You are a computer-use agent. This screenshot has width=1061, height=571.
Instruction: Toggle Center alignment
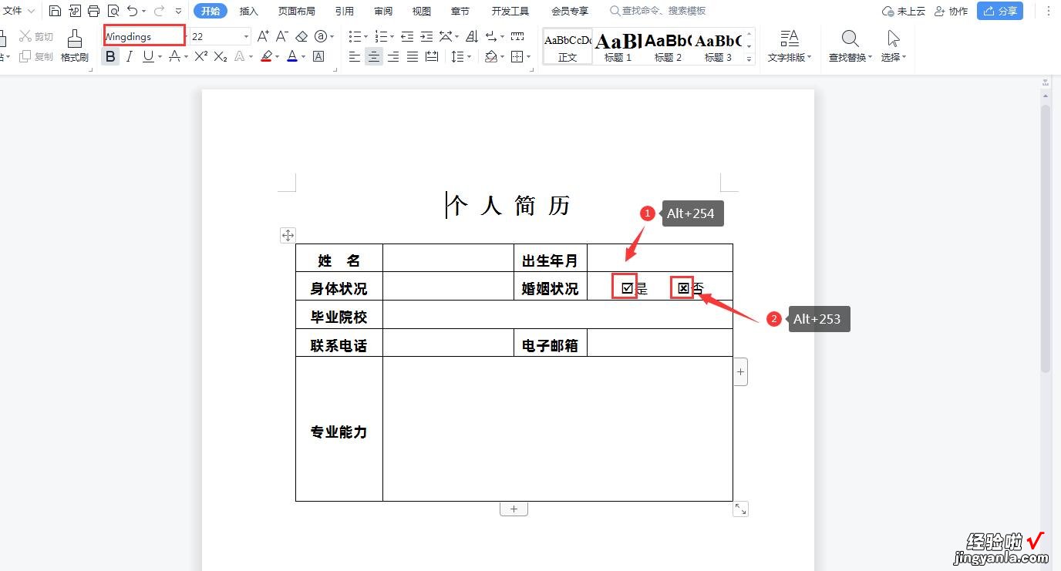[x=374, y=56]
